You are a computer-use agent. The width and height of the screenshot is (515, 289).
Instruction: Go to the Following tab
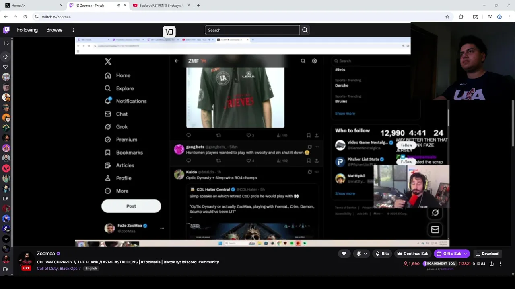27,30
